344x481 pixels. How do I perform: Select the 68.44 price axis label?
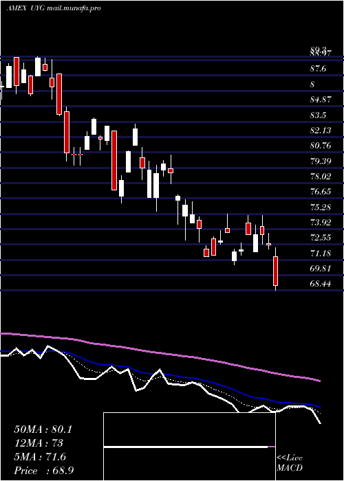pyautogui.click(x=320, y=284)
